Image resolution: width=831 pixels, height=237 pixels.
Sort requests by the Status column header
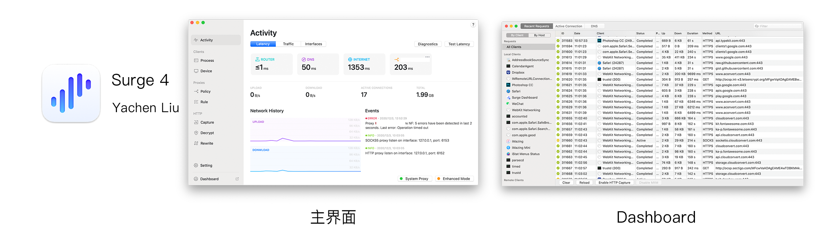[x=640, y=33]
